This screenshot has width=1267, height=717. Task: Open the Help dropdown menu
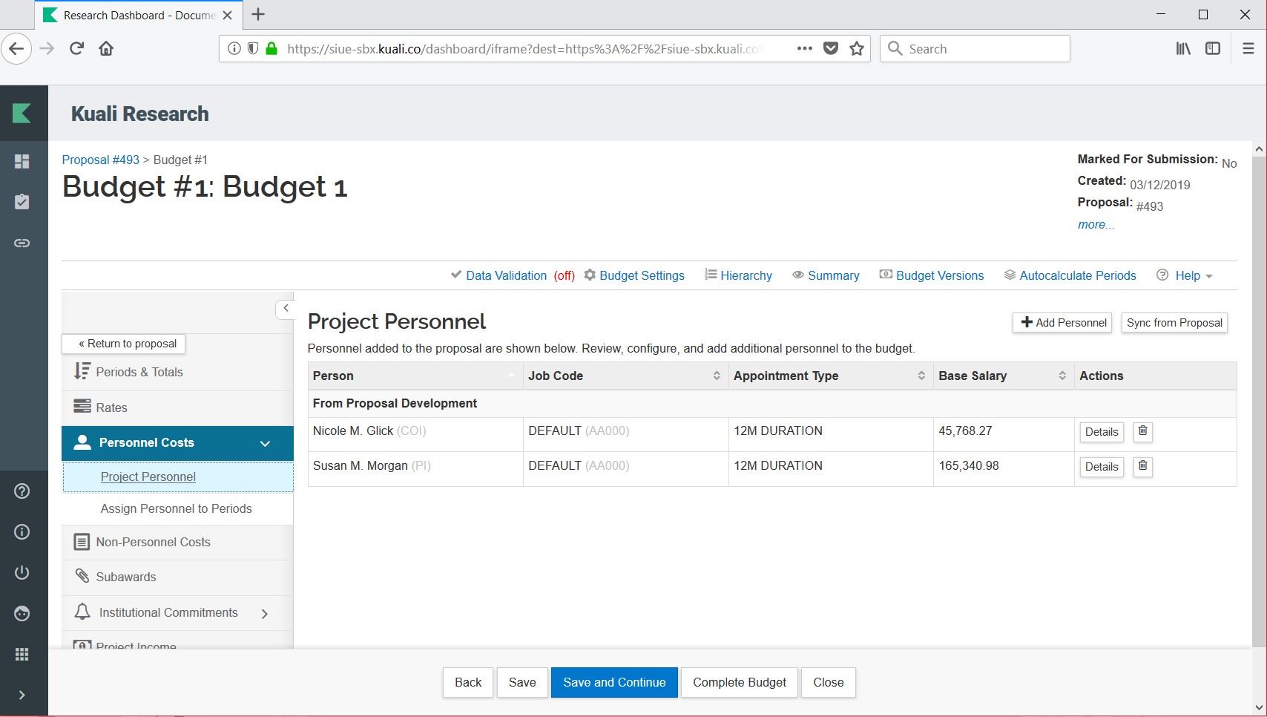(1187, 275)
